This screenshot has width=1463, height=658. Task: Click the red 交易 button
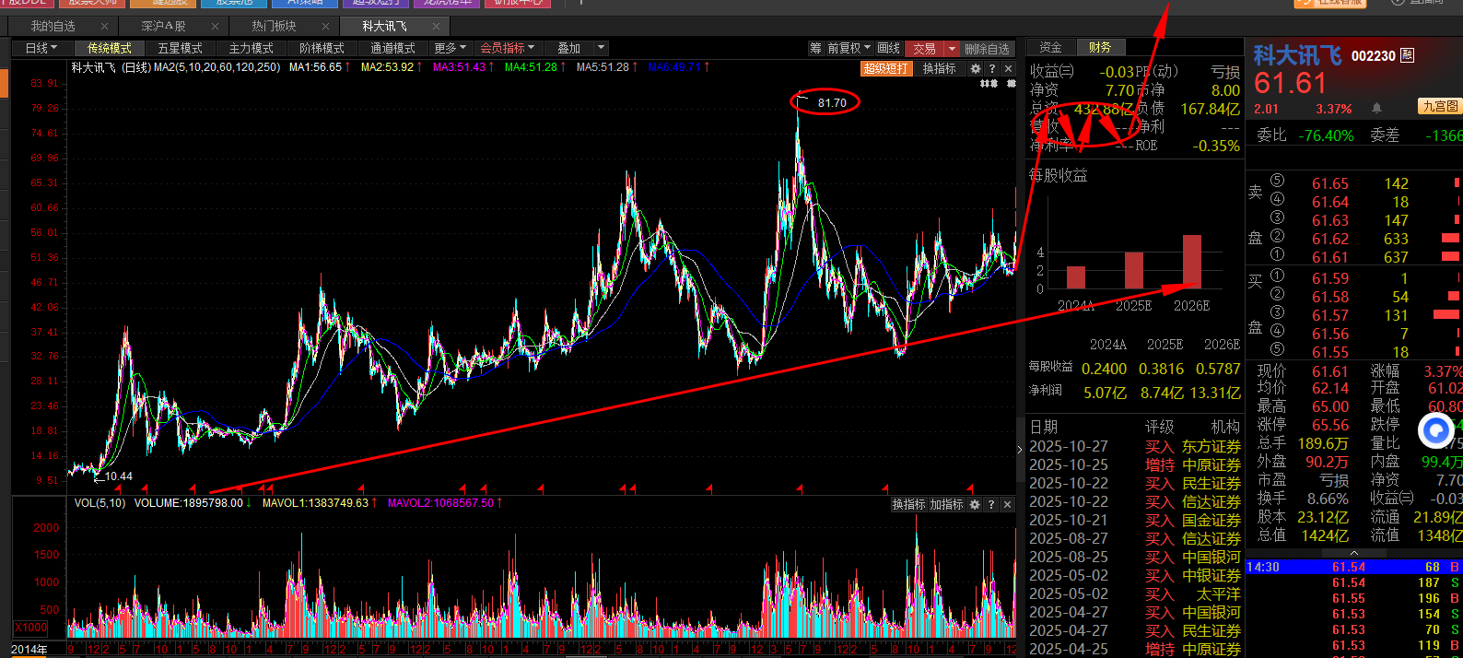924,49
